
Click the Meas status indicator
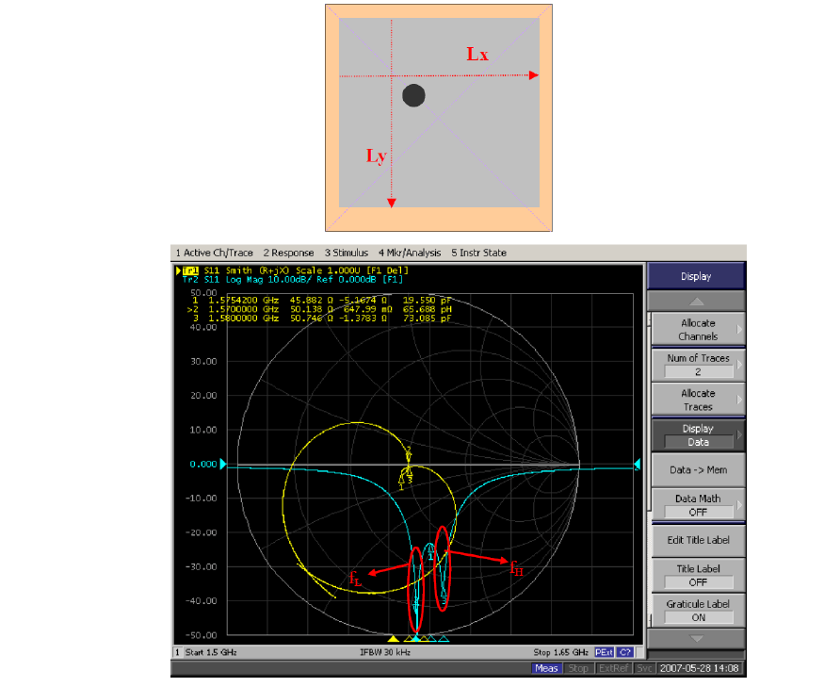(x=546, y=668)
